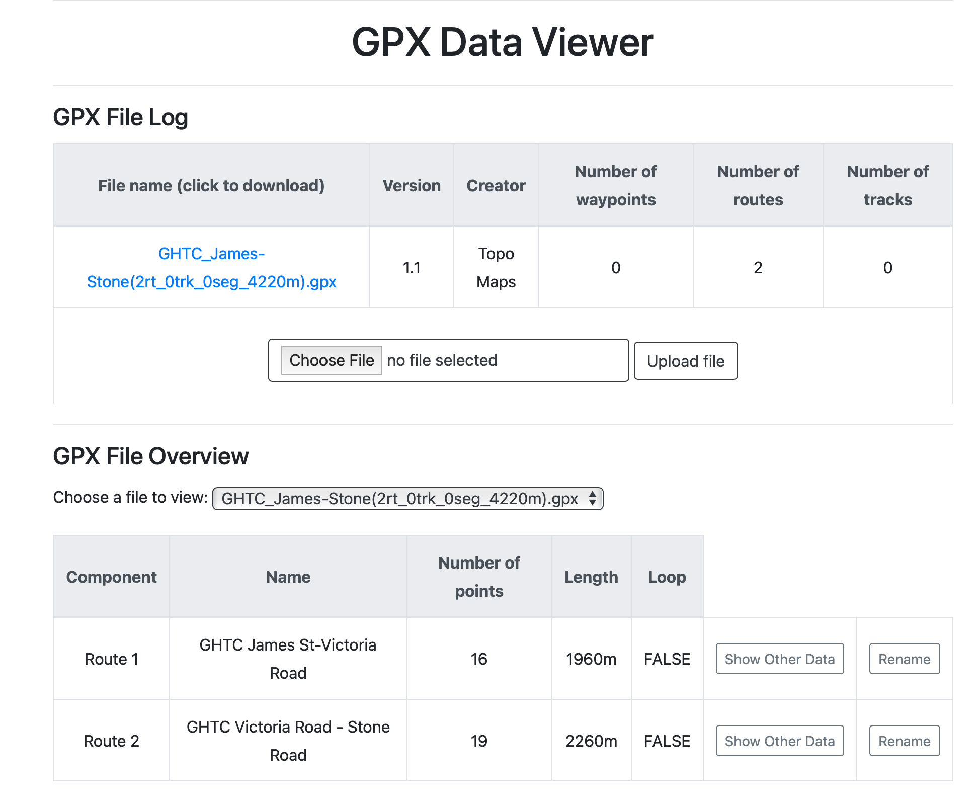
Task: Click the GPX File Log section heading
Action: click(x=121, y=117)
